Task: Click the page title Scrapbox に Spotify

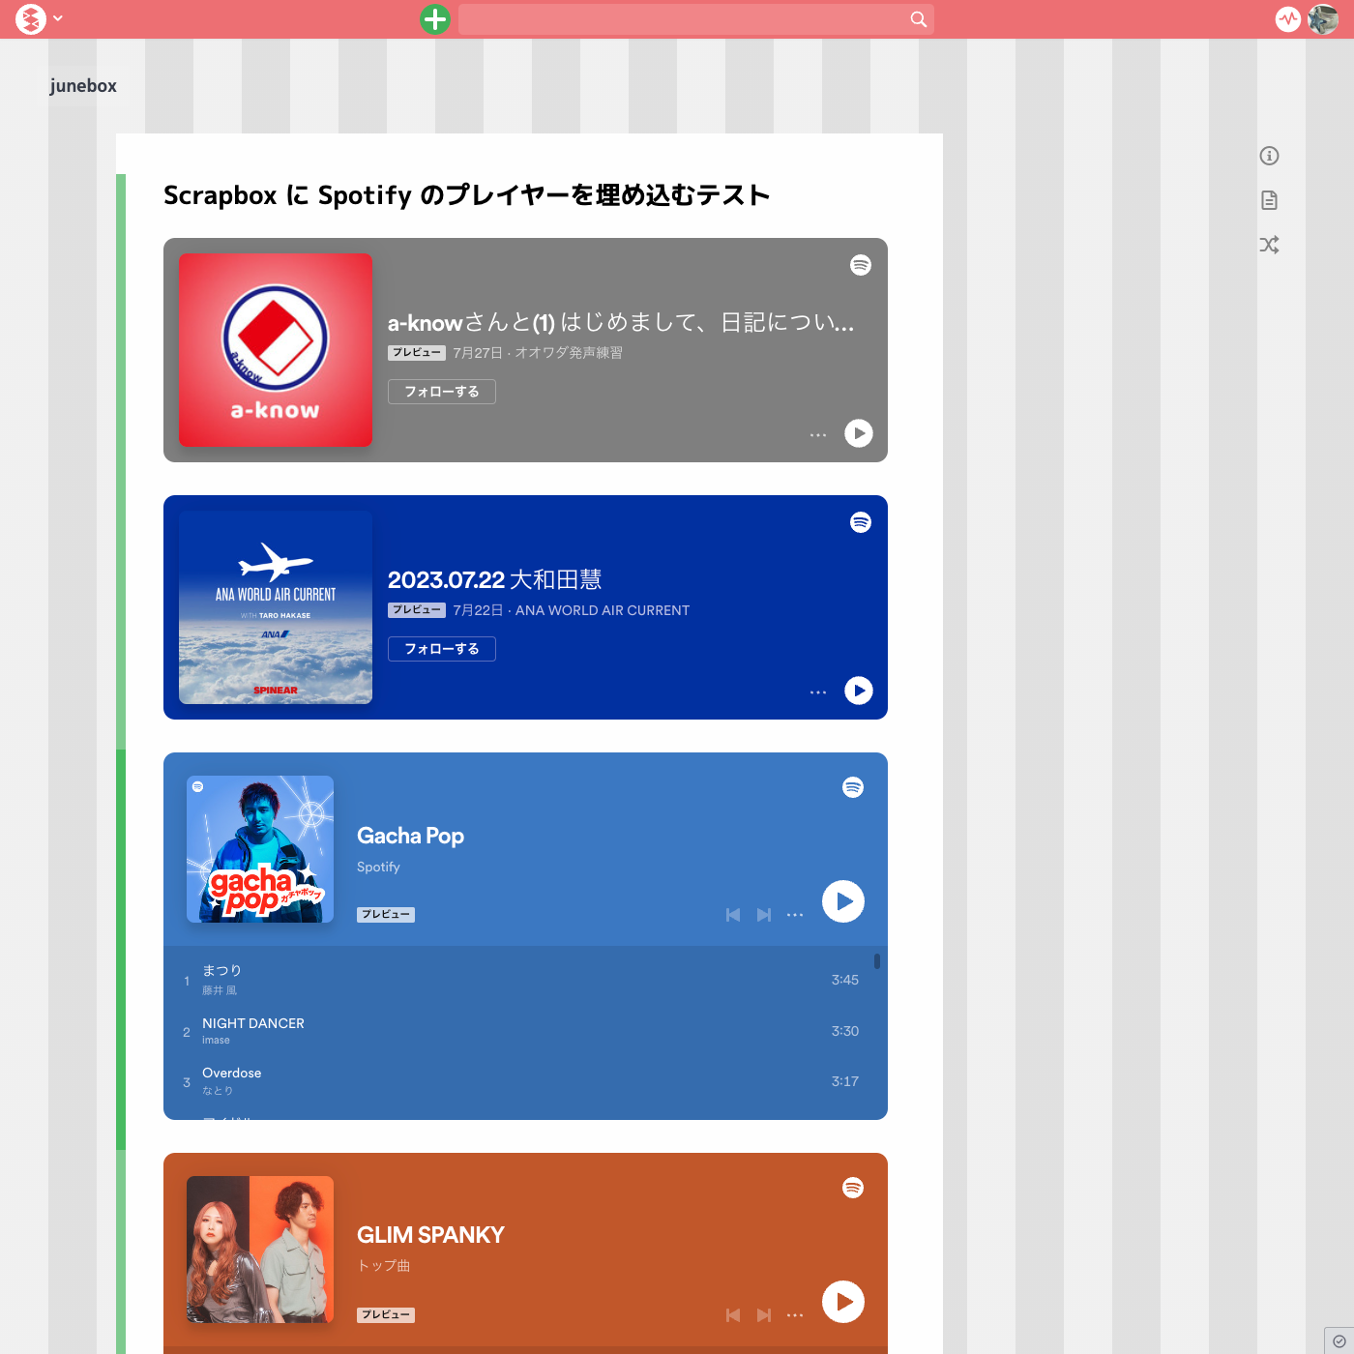Action: tap(466, 195)
